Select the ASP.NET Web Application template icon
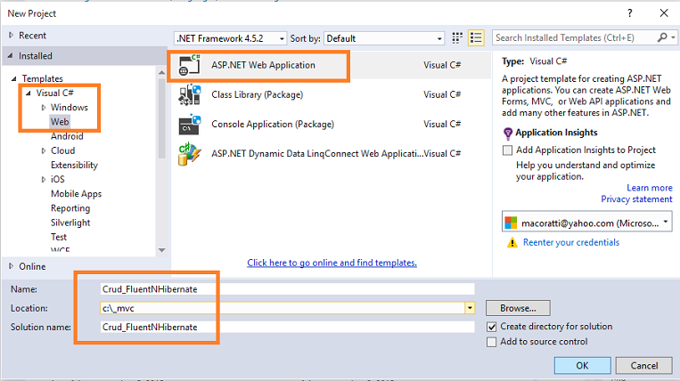Image resolution: width=680 pixels, height=381 pixels. pos(190,65)
